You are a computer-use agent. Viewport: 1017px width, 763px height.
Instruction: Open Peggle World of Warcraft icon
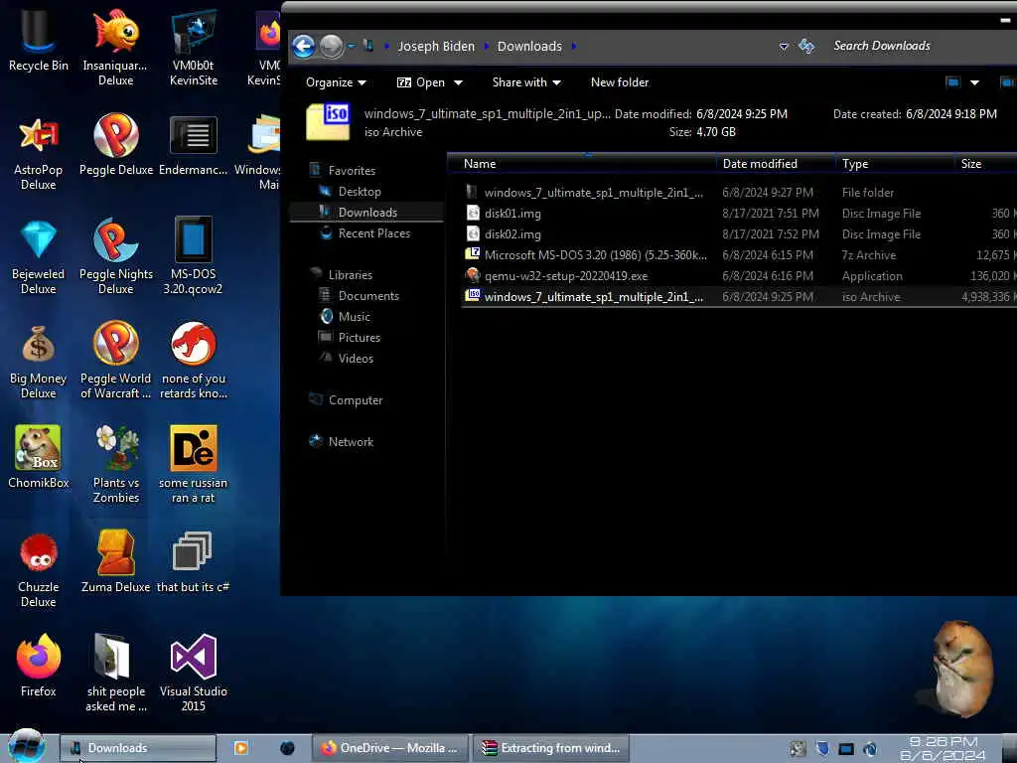(x=116, y=361)
